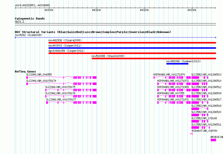Click the nsv462936 (Itsara2009) label
Screen dimensions: 223x154
(x=65, y=40)
